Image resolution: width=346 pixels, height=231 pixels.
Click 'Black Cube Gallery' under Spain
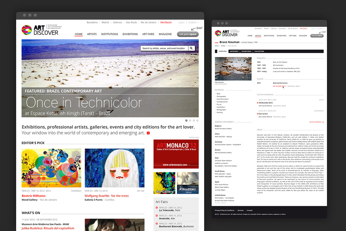point(222,187)
